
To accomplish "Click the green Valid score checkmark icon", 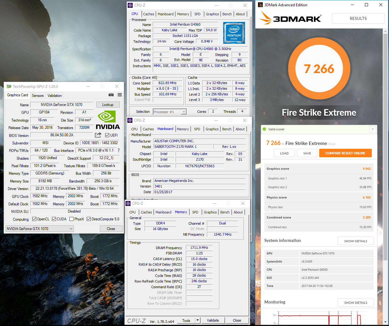I will pyautogui.click(x=264, y=129).
